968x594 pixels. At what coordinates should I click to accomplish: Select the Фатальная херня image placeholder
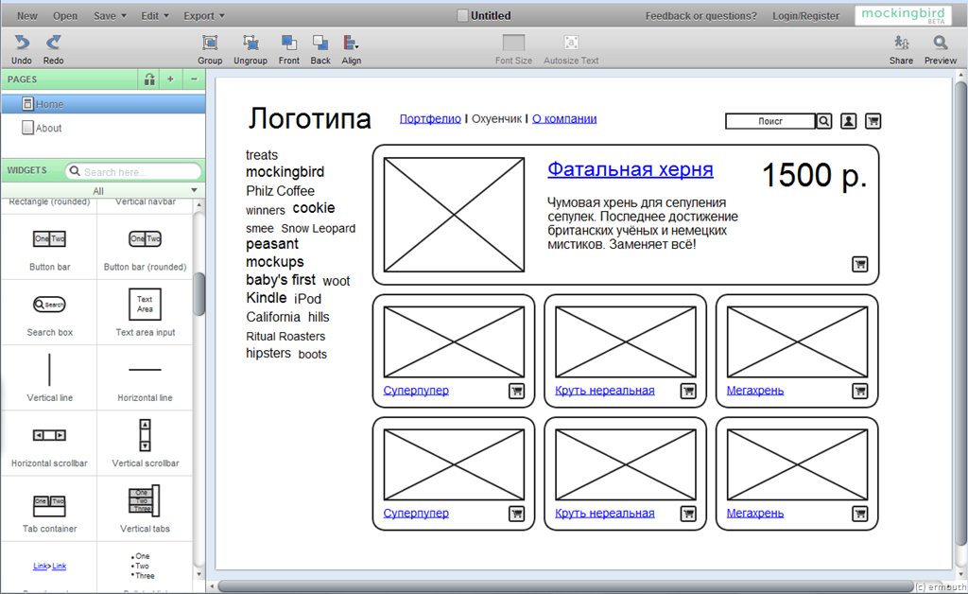click(454, 215)
